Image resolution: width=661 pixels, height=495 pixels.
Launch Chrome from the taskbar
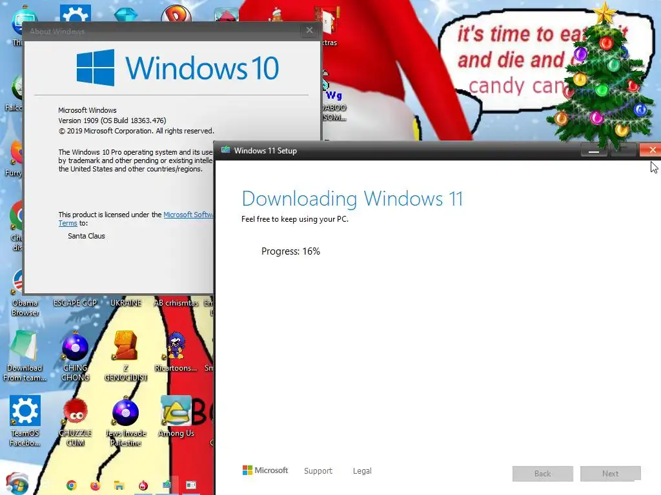pos(72,485)
